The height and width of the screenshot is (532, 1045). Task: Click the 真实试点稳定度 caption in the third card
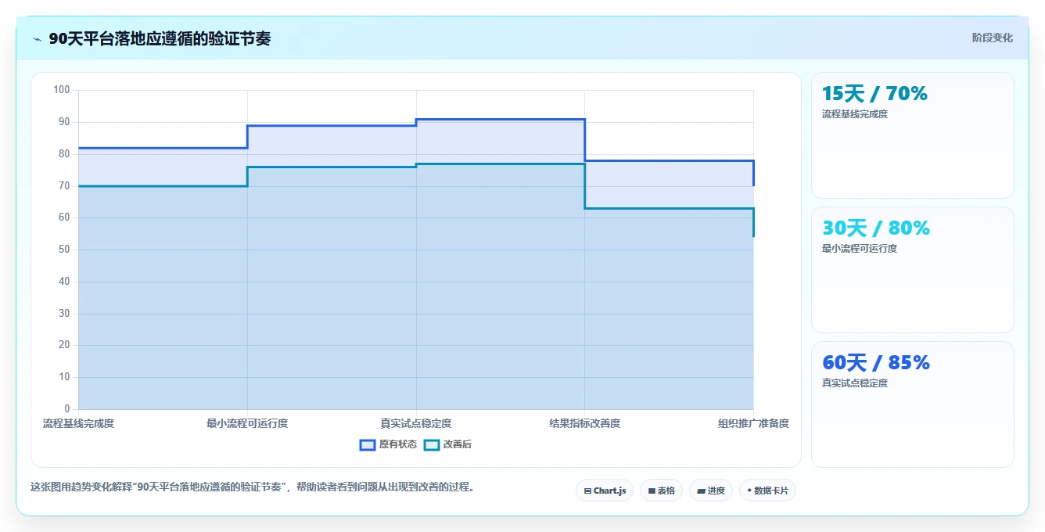click(x=855, y=383)
